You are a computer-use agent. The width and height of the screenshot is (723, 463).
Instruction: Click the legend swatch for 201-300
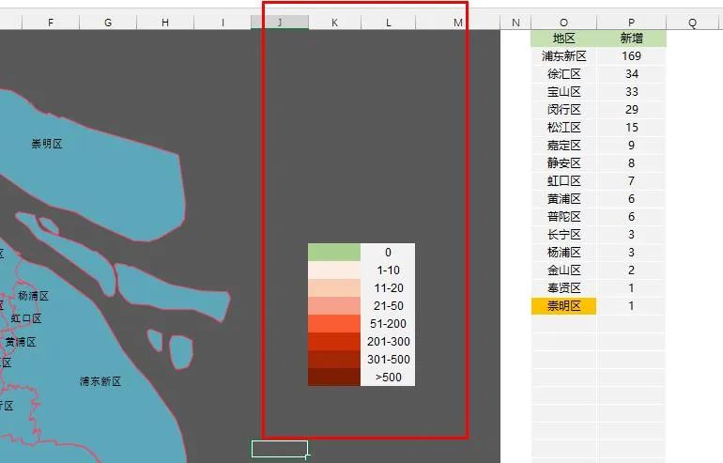(334, 341)
